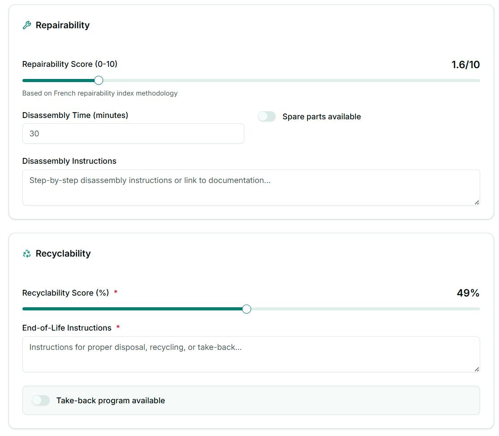The width and height of the screenshot is (499, 436).
Task: Click the wrench icon beside Repairability heading
Action: [26, 25]
